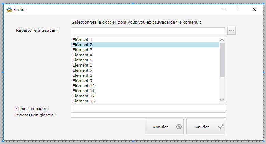This screenshot has height=144, width=266.
Task: Focus the Répertoire à Sauver input field
Action: click(x=148, y=31)
